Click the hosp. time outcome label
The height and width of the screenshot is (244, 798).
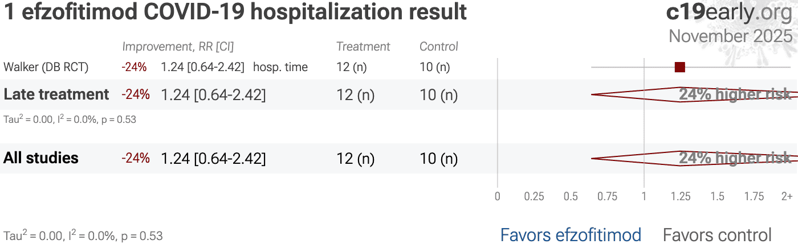(x=280, y=67)
